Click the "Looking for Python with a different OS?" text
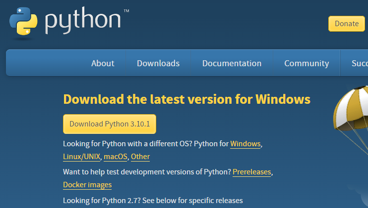368x208 pixels. (x=127, y=144)
